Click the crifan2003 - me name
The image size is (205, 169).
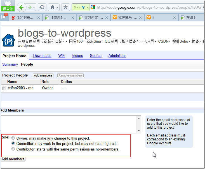(21, 88)
